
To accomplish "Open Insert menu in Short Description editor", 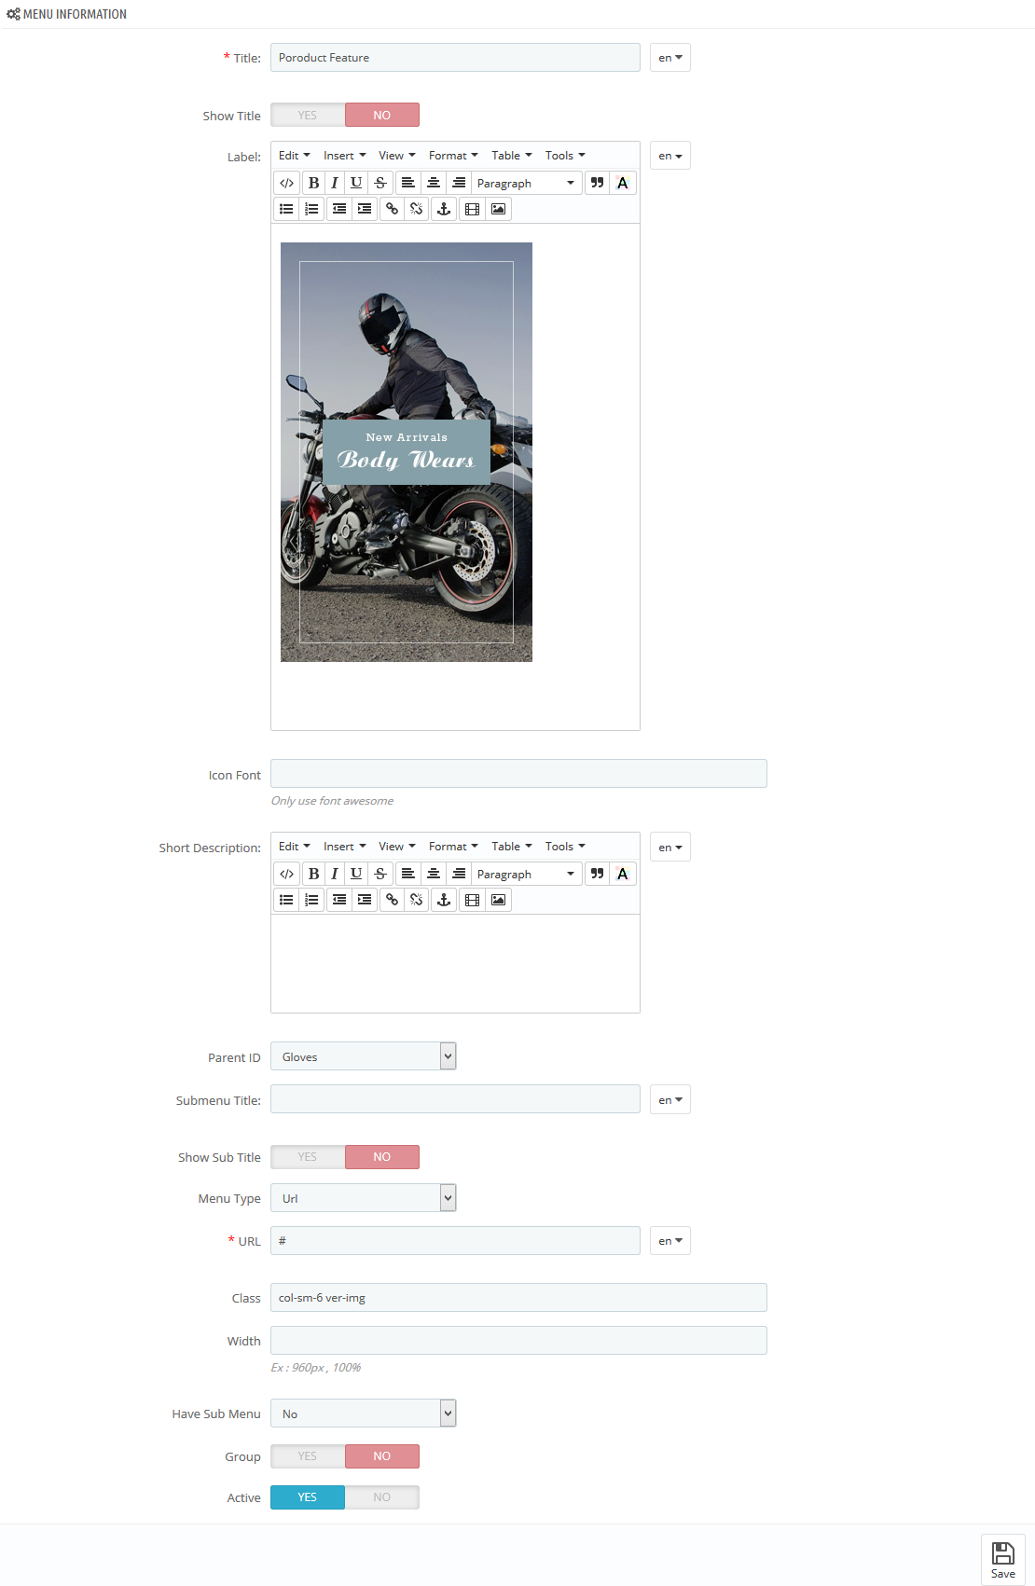I will point(344,847).
